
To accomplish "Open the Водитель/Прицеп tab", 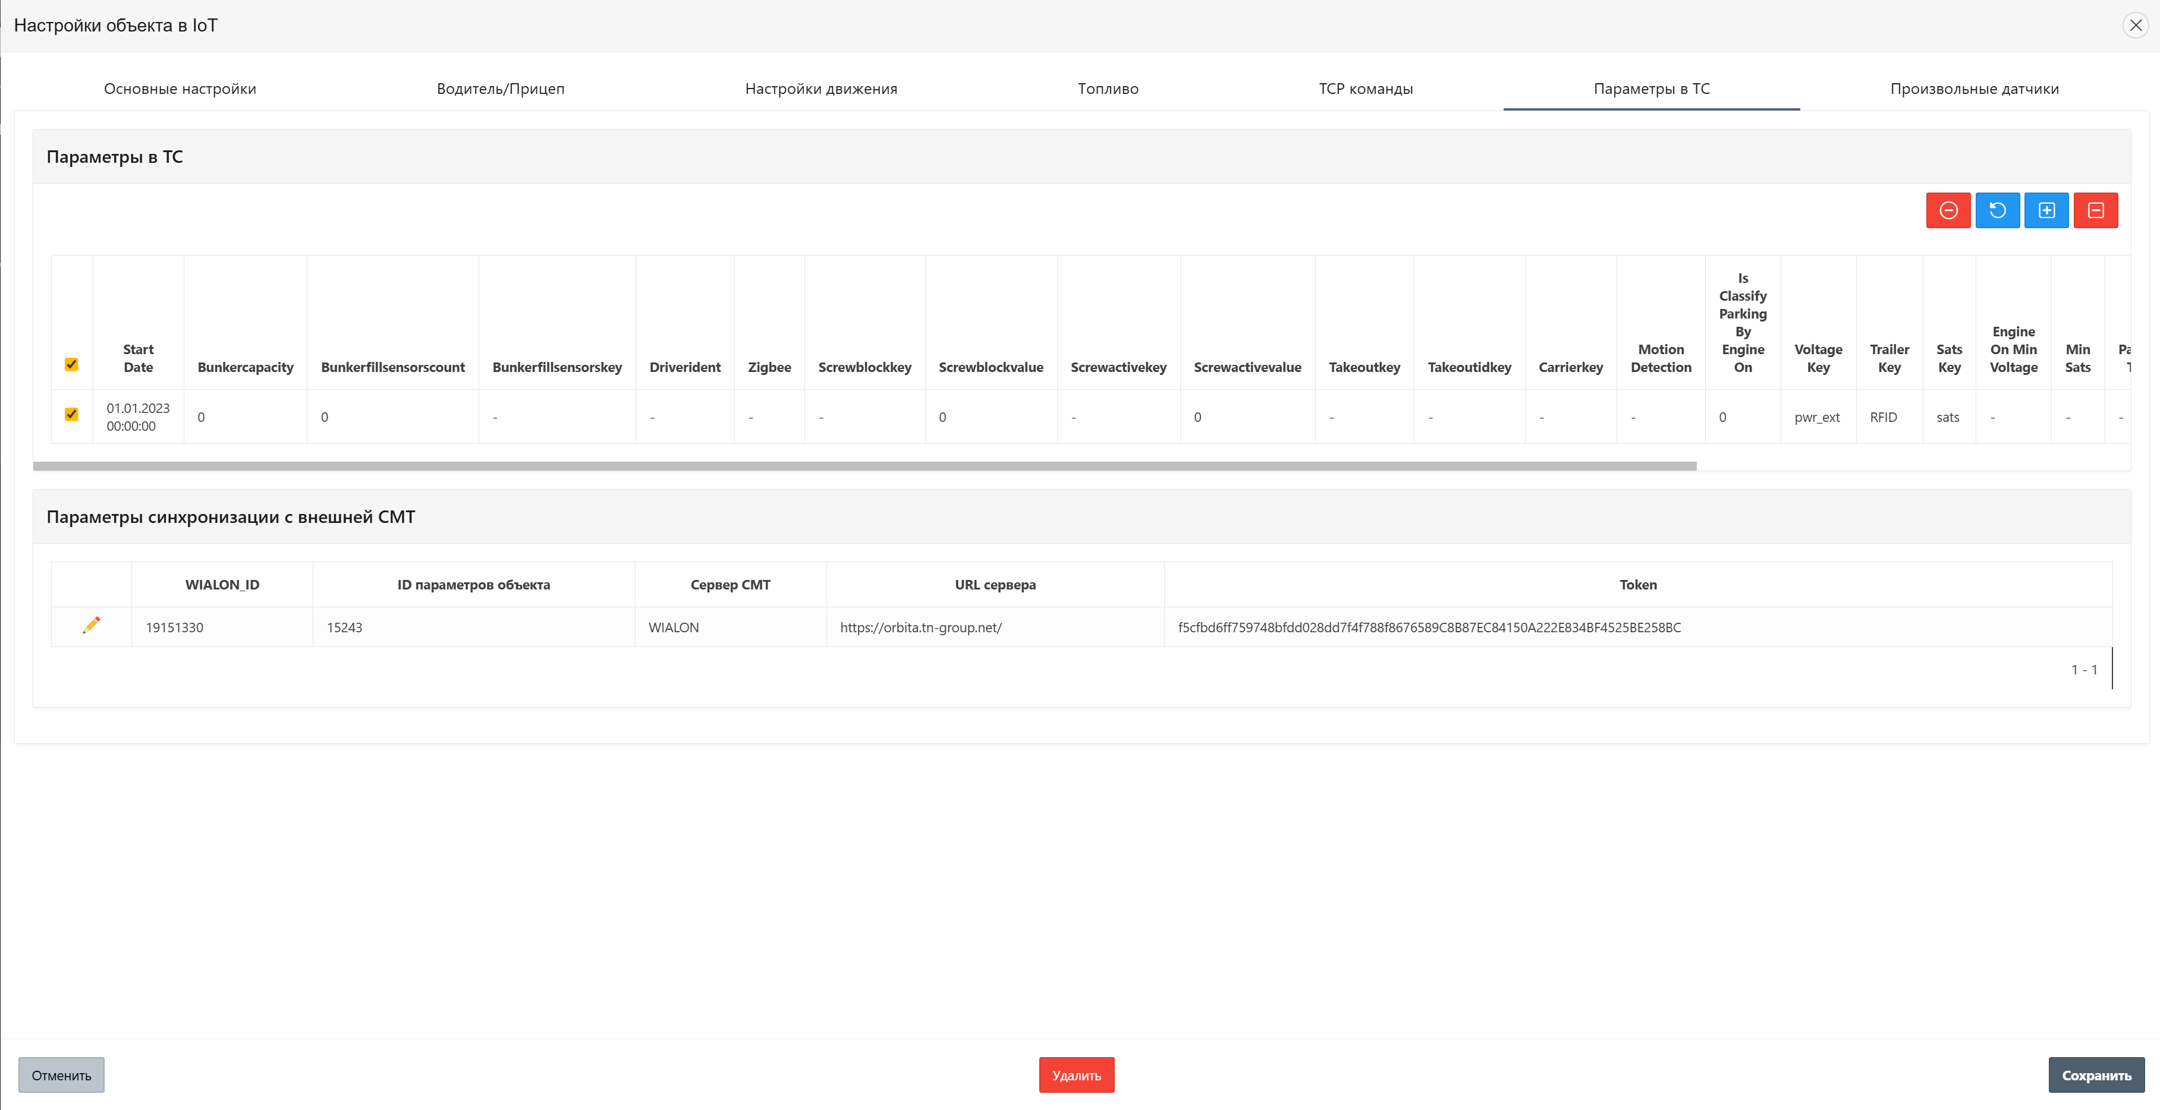I will [500, 89].
